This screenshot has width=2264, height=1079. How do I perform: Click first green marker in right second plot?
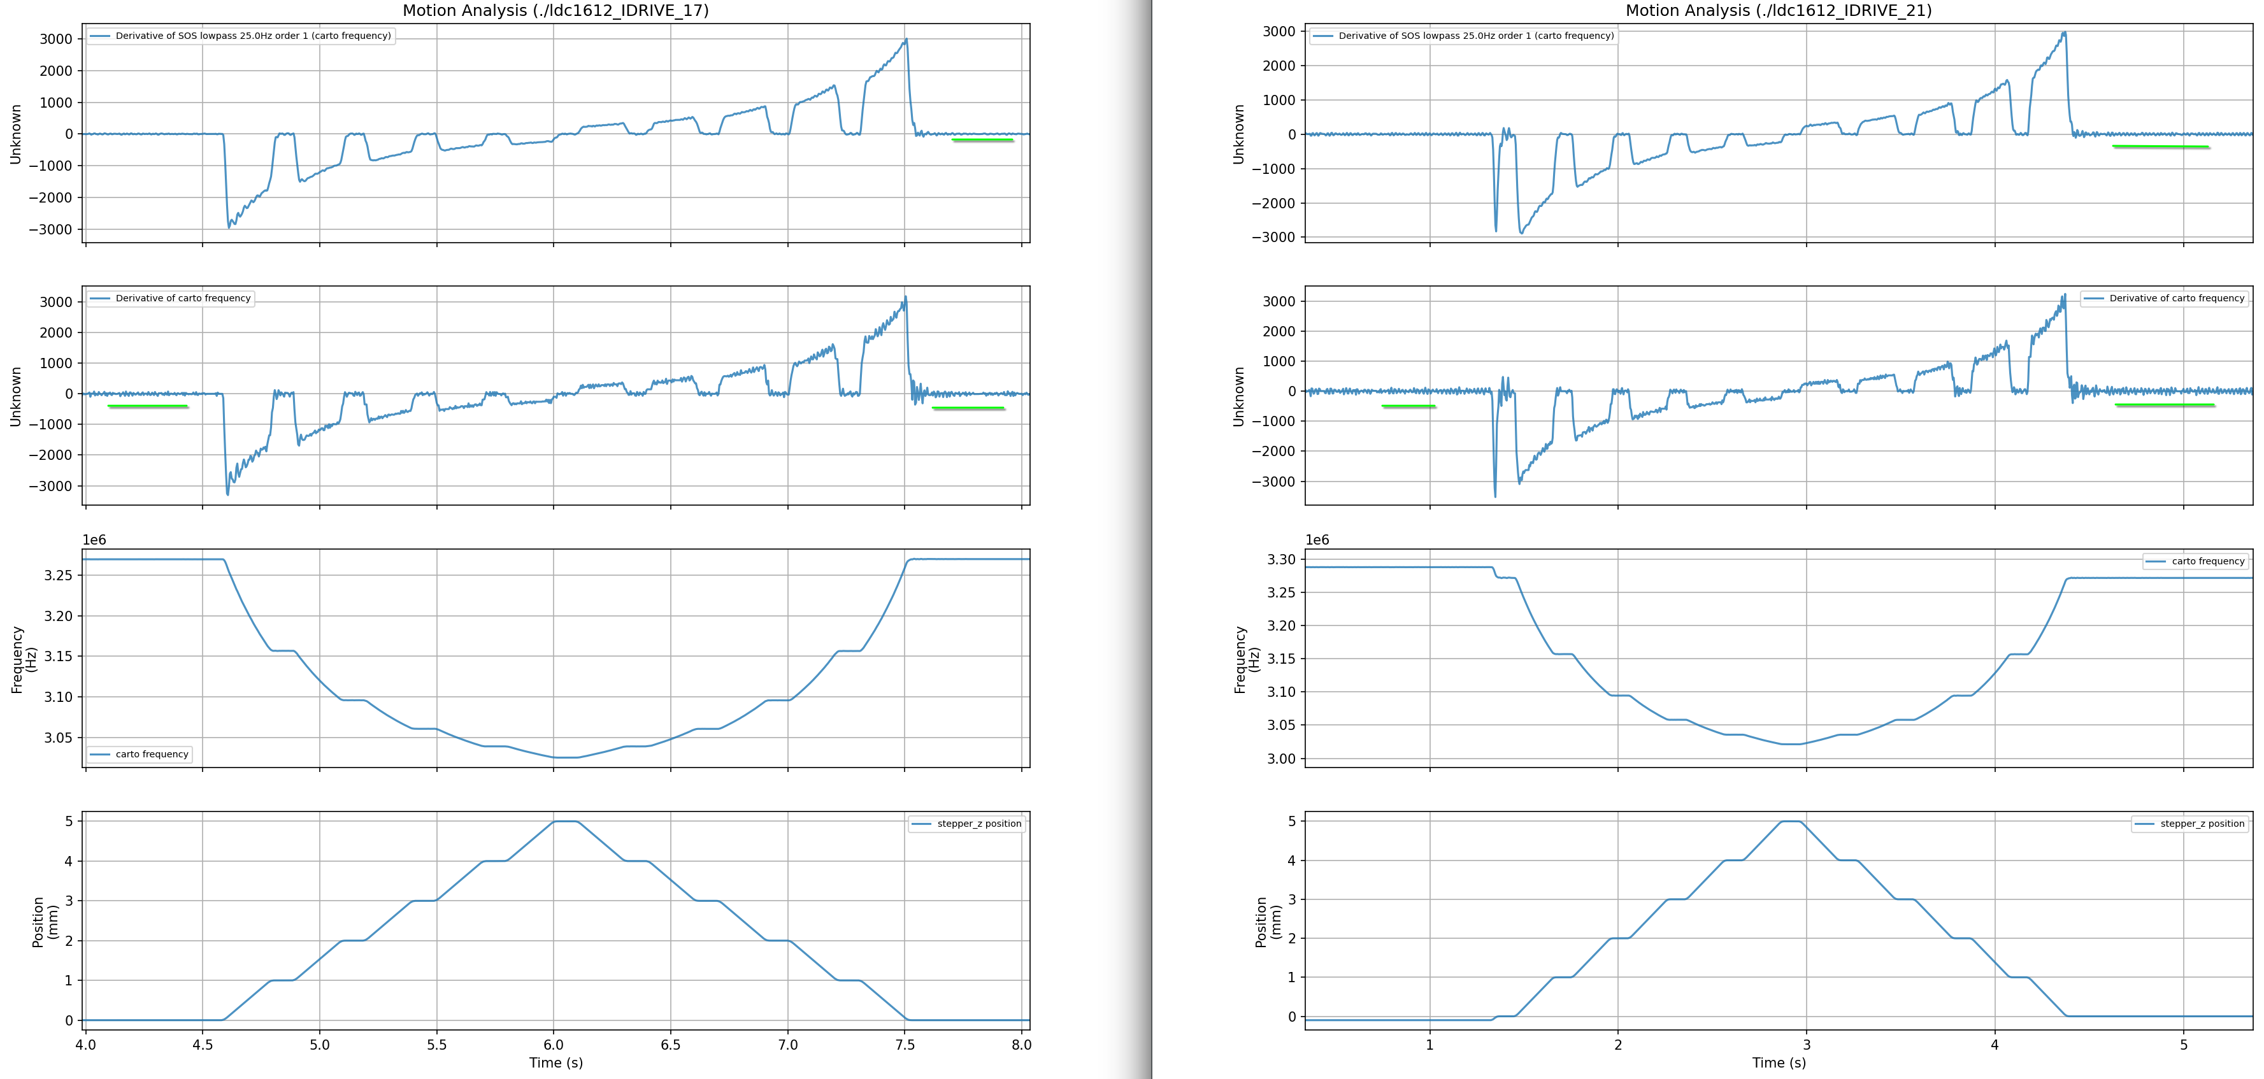(1408, 407)
